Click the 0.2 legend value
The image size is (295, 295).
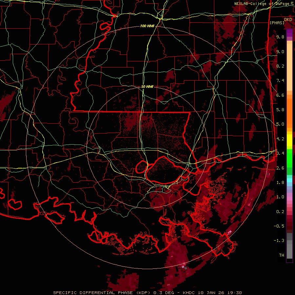point(280,212)
